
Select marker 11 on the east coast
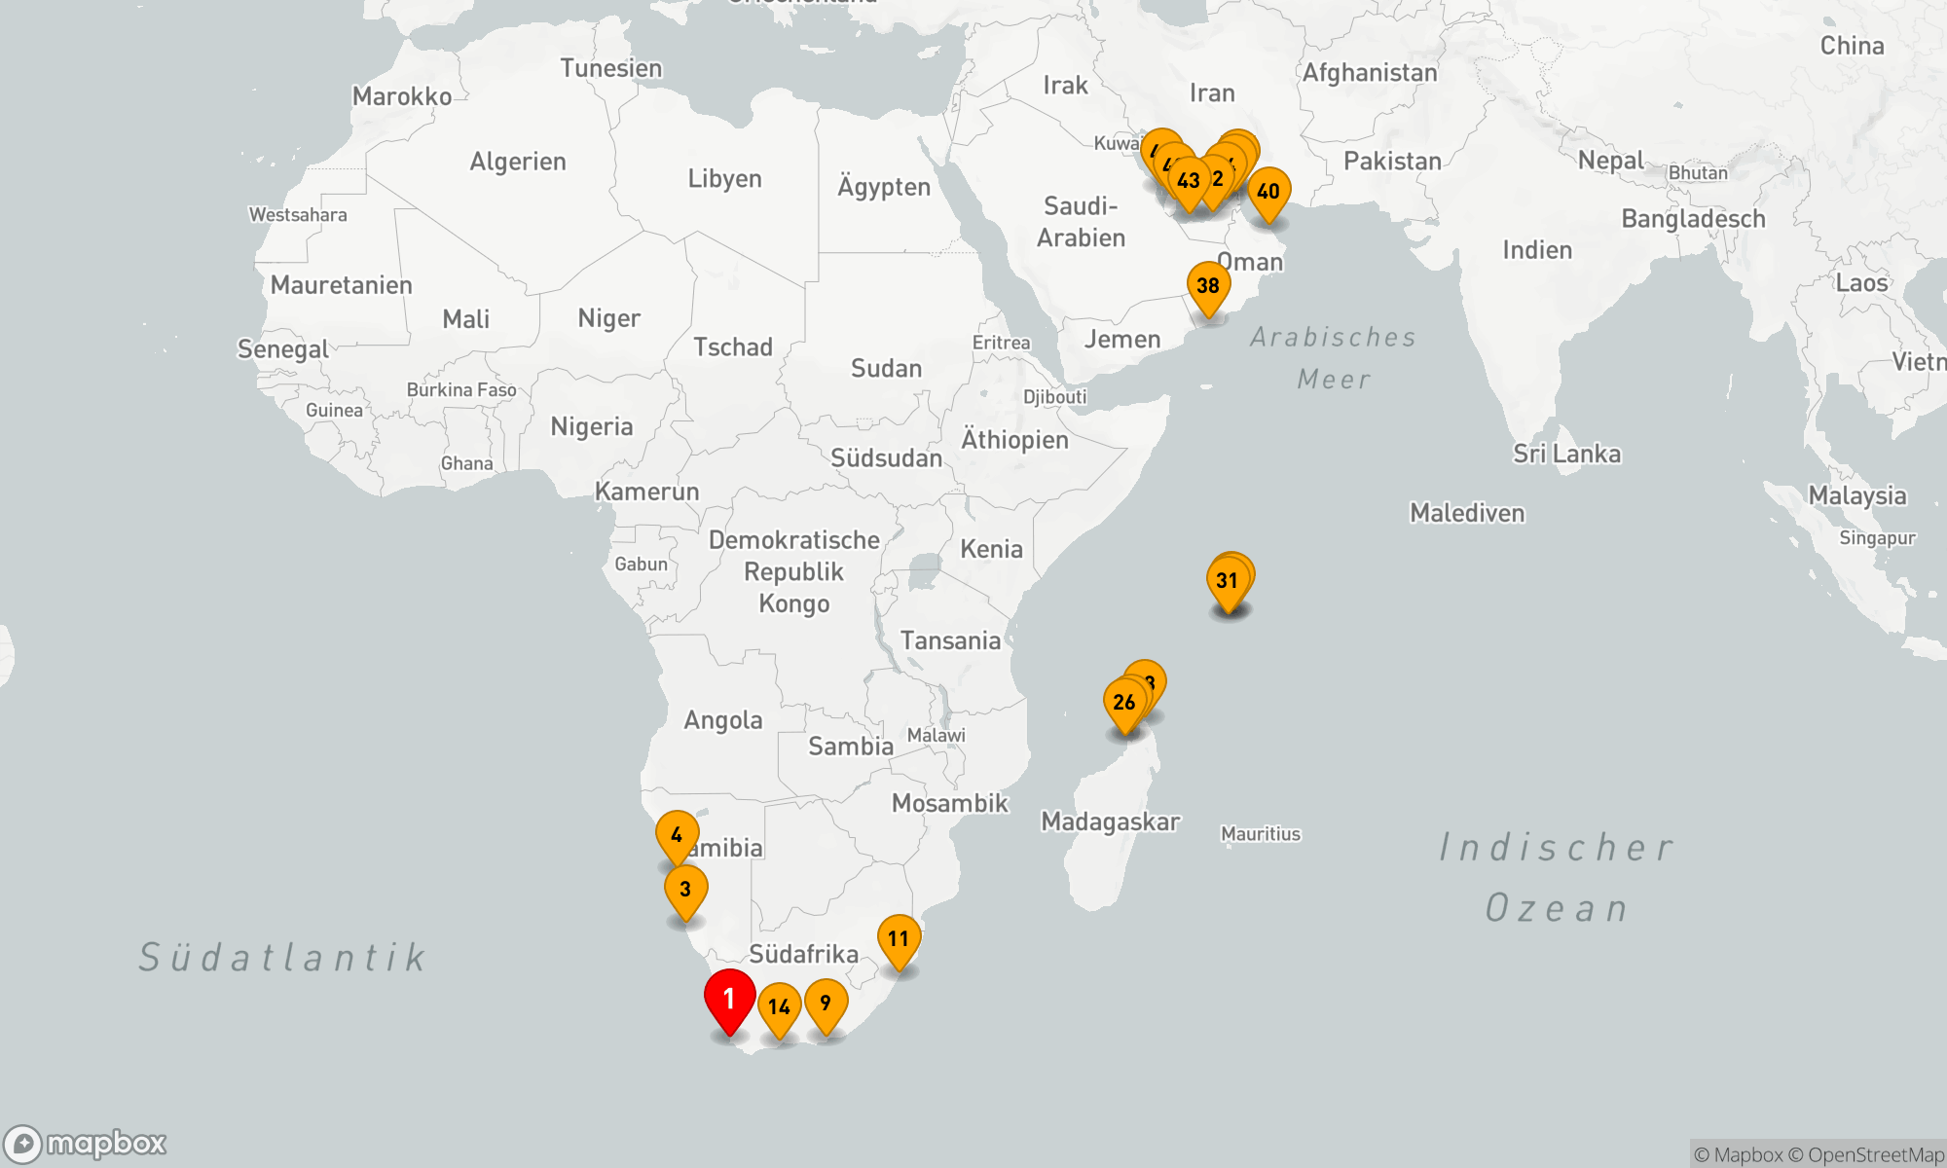tap(899, 938)
